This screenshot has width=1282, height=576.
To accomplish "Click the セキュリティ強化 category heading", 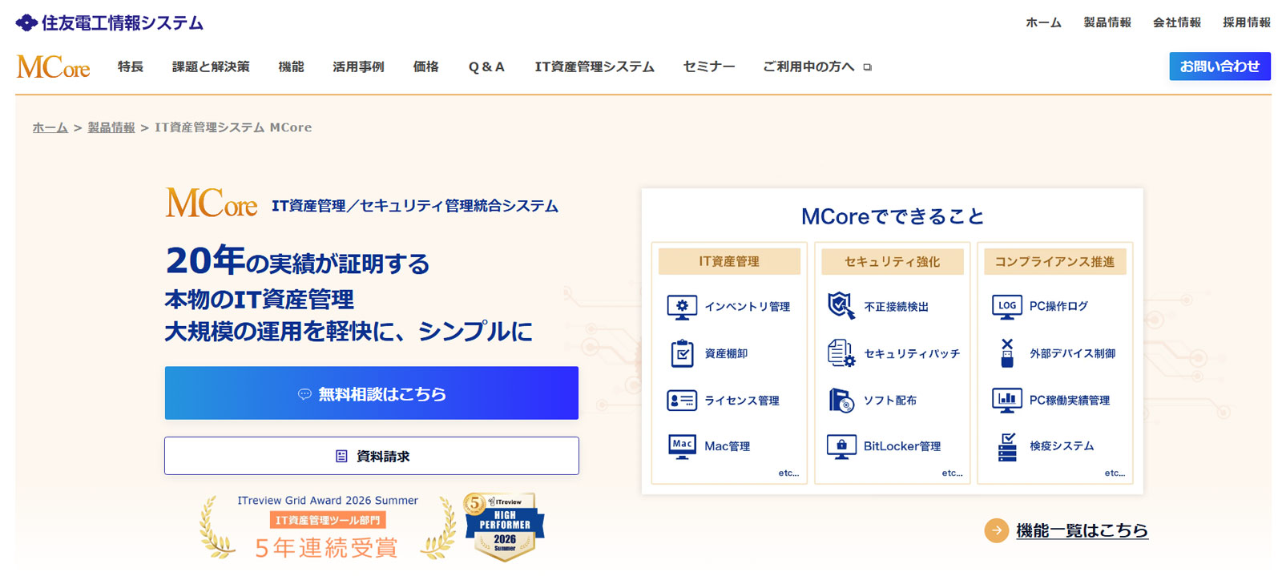I will point(893,261).
